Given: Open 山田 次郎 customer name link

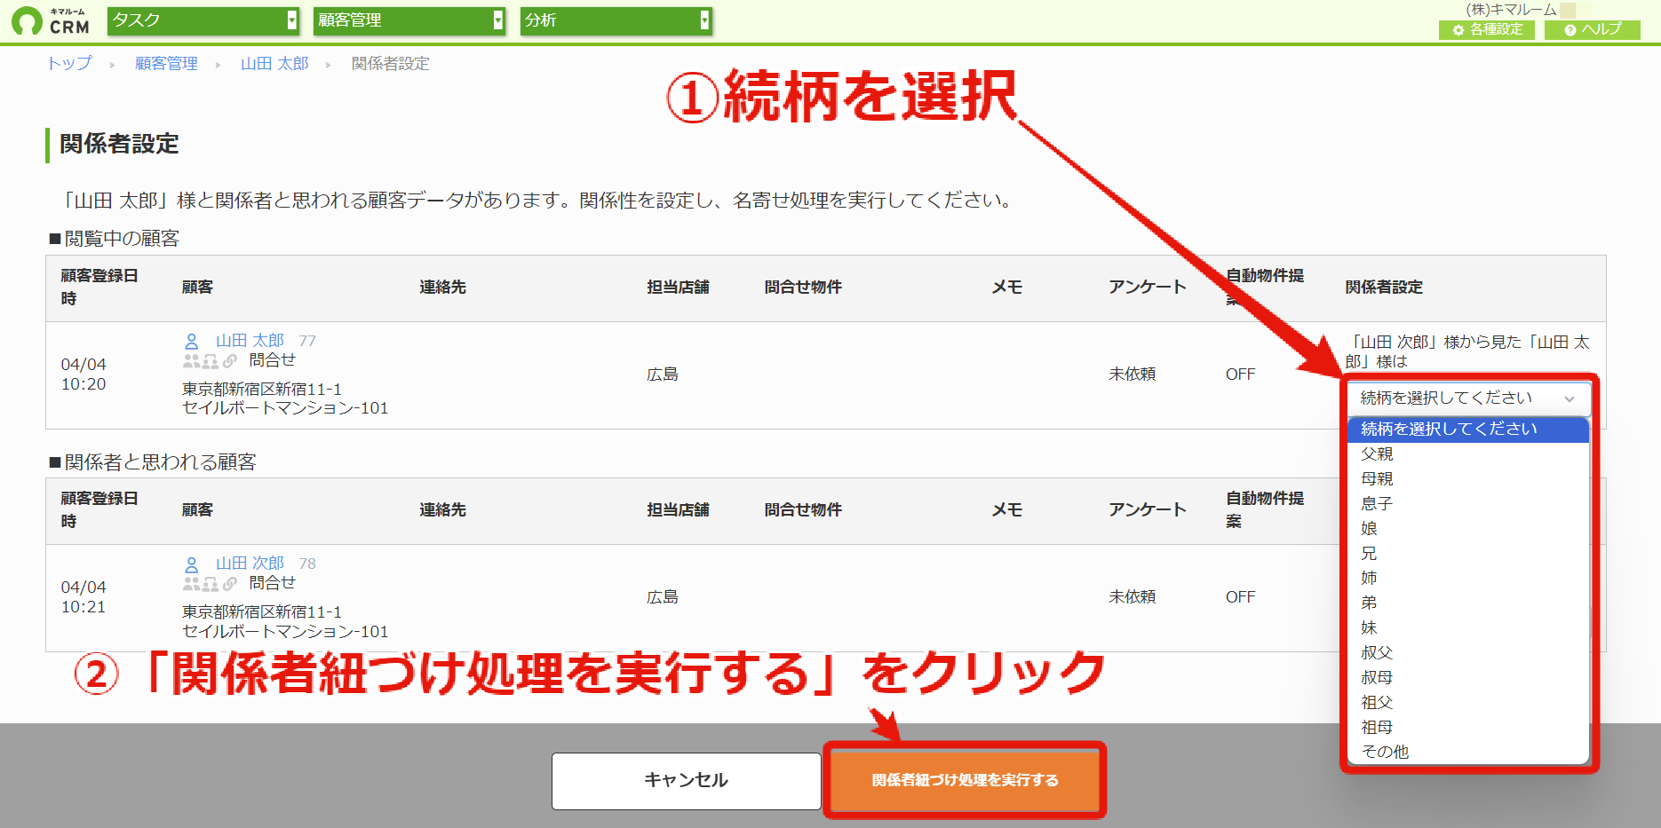Looking at the screenshot, I should (250, 564).
